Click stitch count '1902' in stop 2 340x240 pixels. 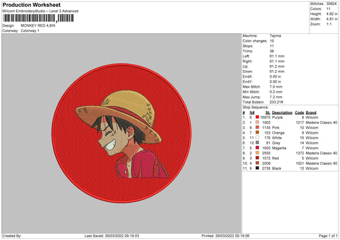[x=266, y=123]
